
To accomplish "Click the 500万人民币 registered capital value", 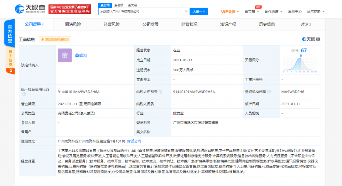I will 183,70.
